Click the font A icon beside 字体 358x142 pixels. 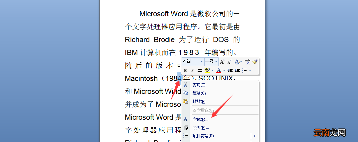point(185,119)
